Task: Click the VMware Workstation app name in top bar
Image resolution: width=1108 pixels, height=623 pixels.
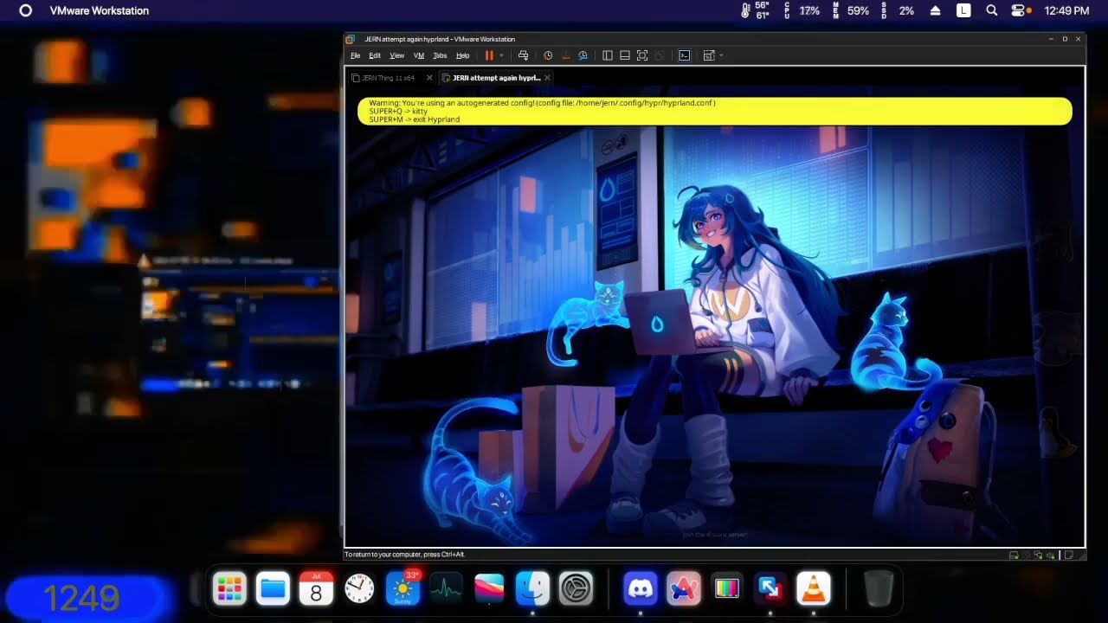Action: (100, 10)
